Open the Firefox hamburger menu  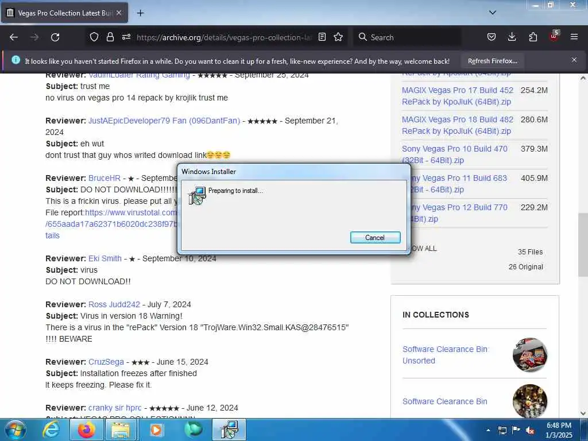coord(574,37)
